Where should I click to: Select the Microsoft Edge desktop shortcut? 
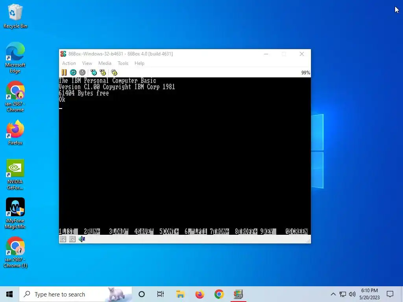(x=15, y=57)
